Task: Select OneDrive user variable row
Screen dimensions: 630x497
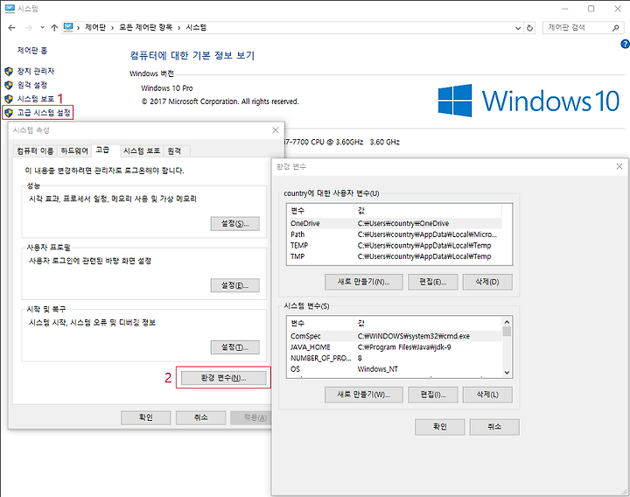Action: pos(395,223)
